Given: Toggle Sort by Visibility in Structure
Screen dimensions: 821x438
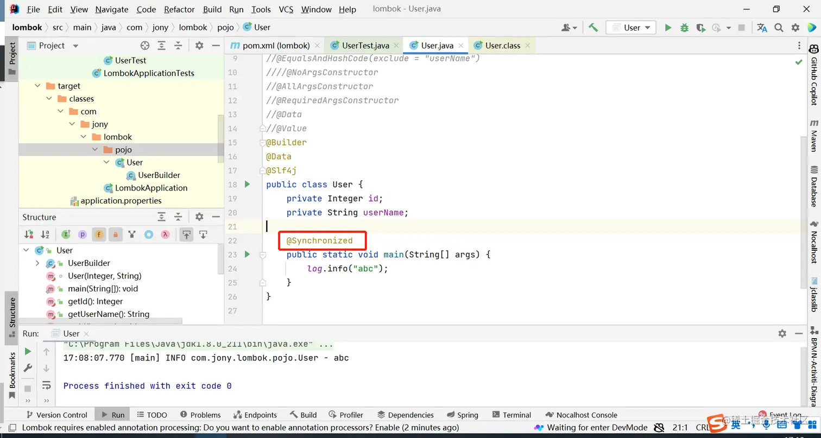Looking at the screenshot, I should tap(29, 234).
